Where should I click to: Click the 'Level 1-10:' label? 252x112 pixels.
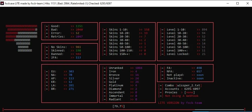pyautogui.click(x=177, y=29)
